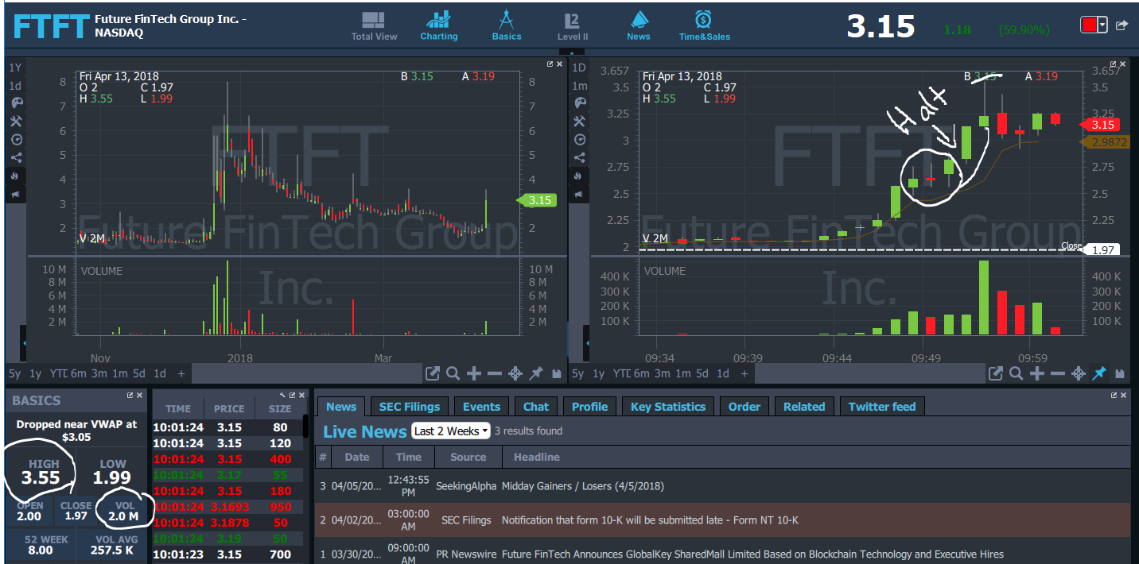Open the Twitter feed tab
Viewport: 1139px width, 564px height.
[881, 407]
